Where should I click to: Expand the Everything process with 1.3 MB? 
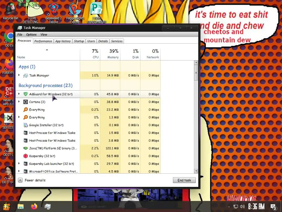(19, 117)
